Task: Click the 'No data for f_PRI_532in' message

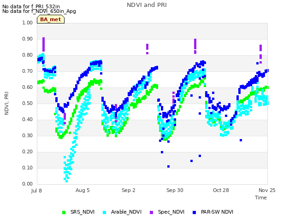Action: pos(31,6)
